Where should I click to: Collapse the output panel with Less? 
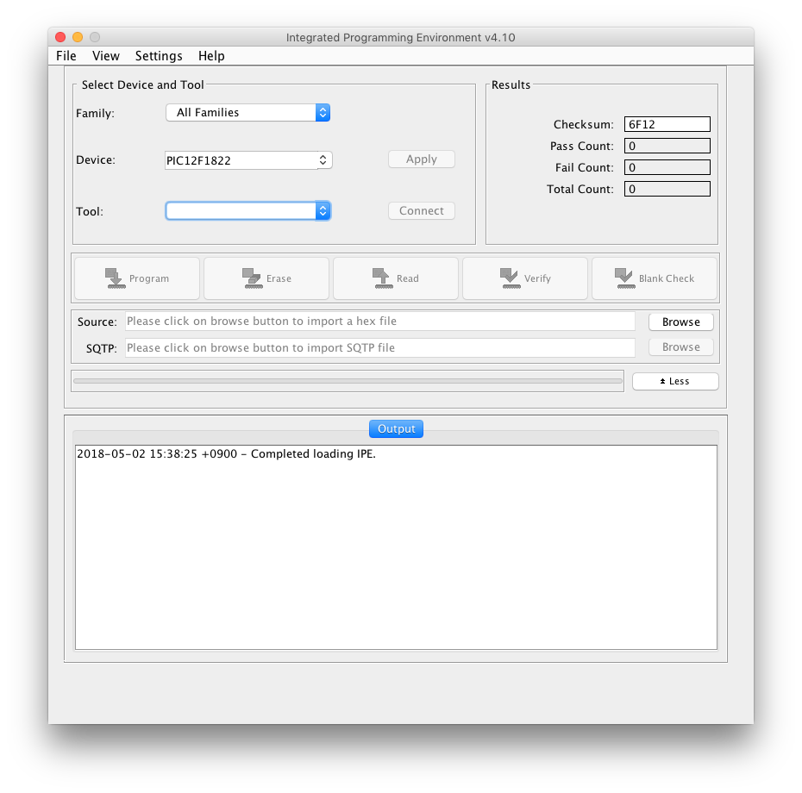click(x=675, y=382)
